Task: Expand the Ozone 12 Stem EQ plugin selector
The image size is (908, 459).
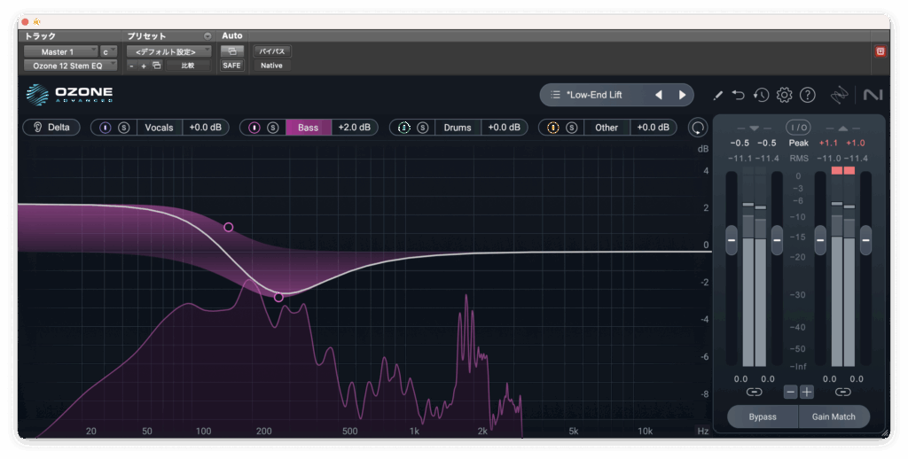Action: coord(69,66)
